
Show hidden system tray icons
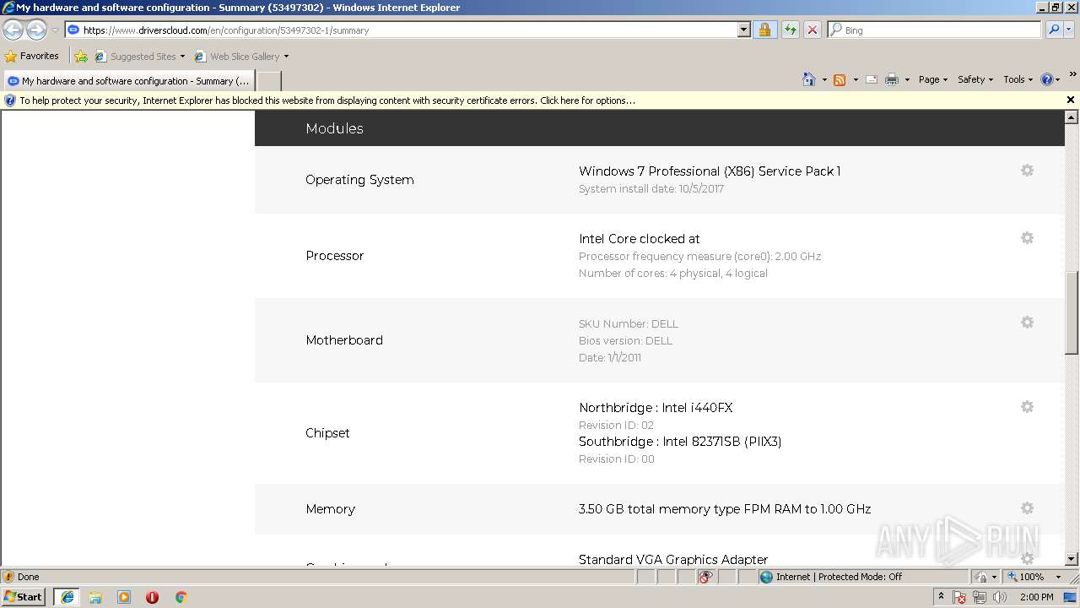click(x=942, y=597)
